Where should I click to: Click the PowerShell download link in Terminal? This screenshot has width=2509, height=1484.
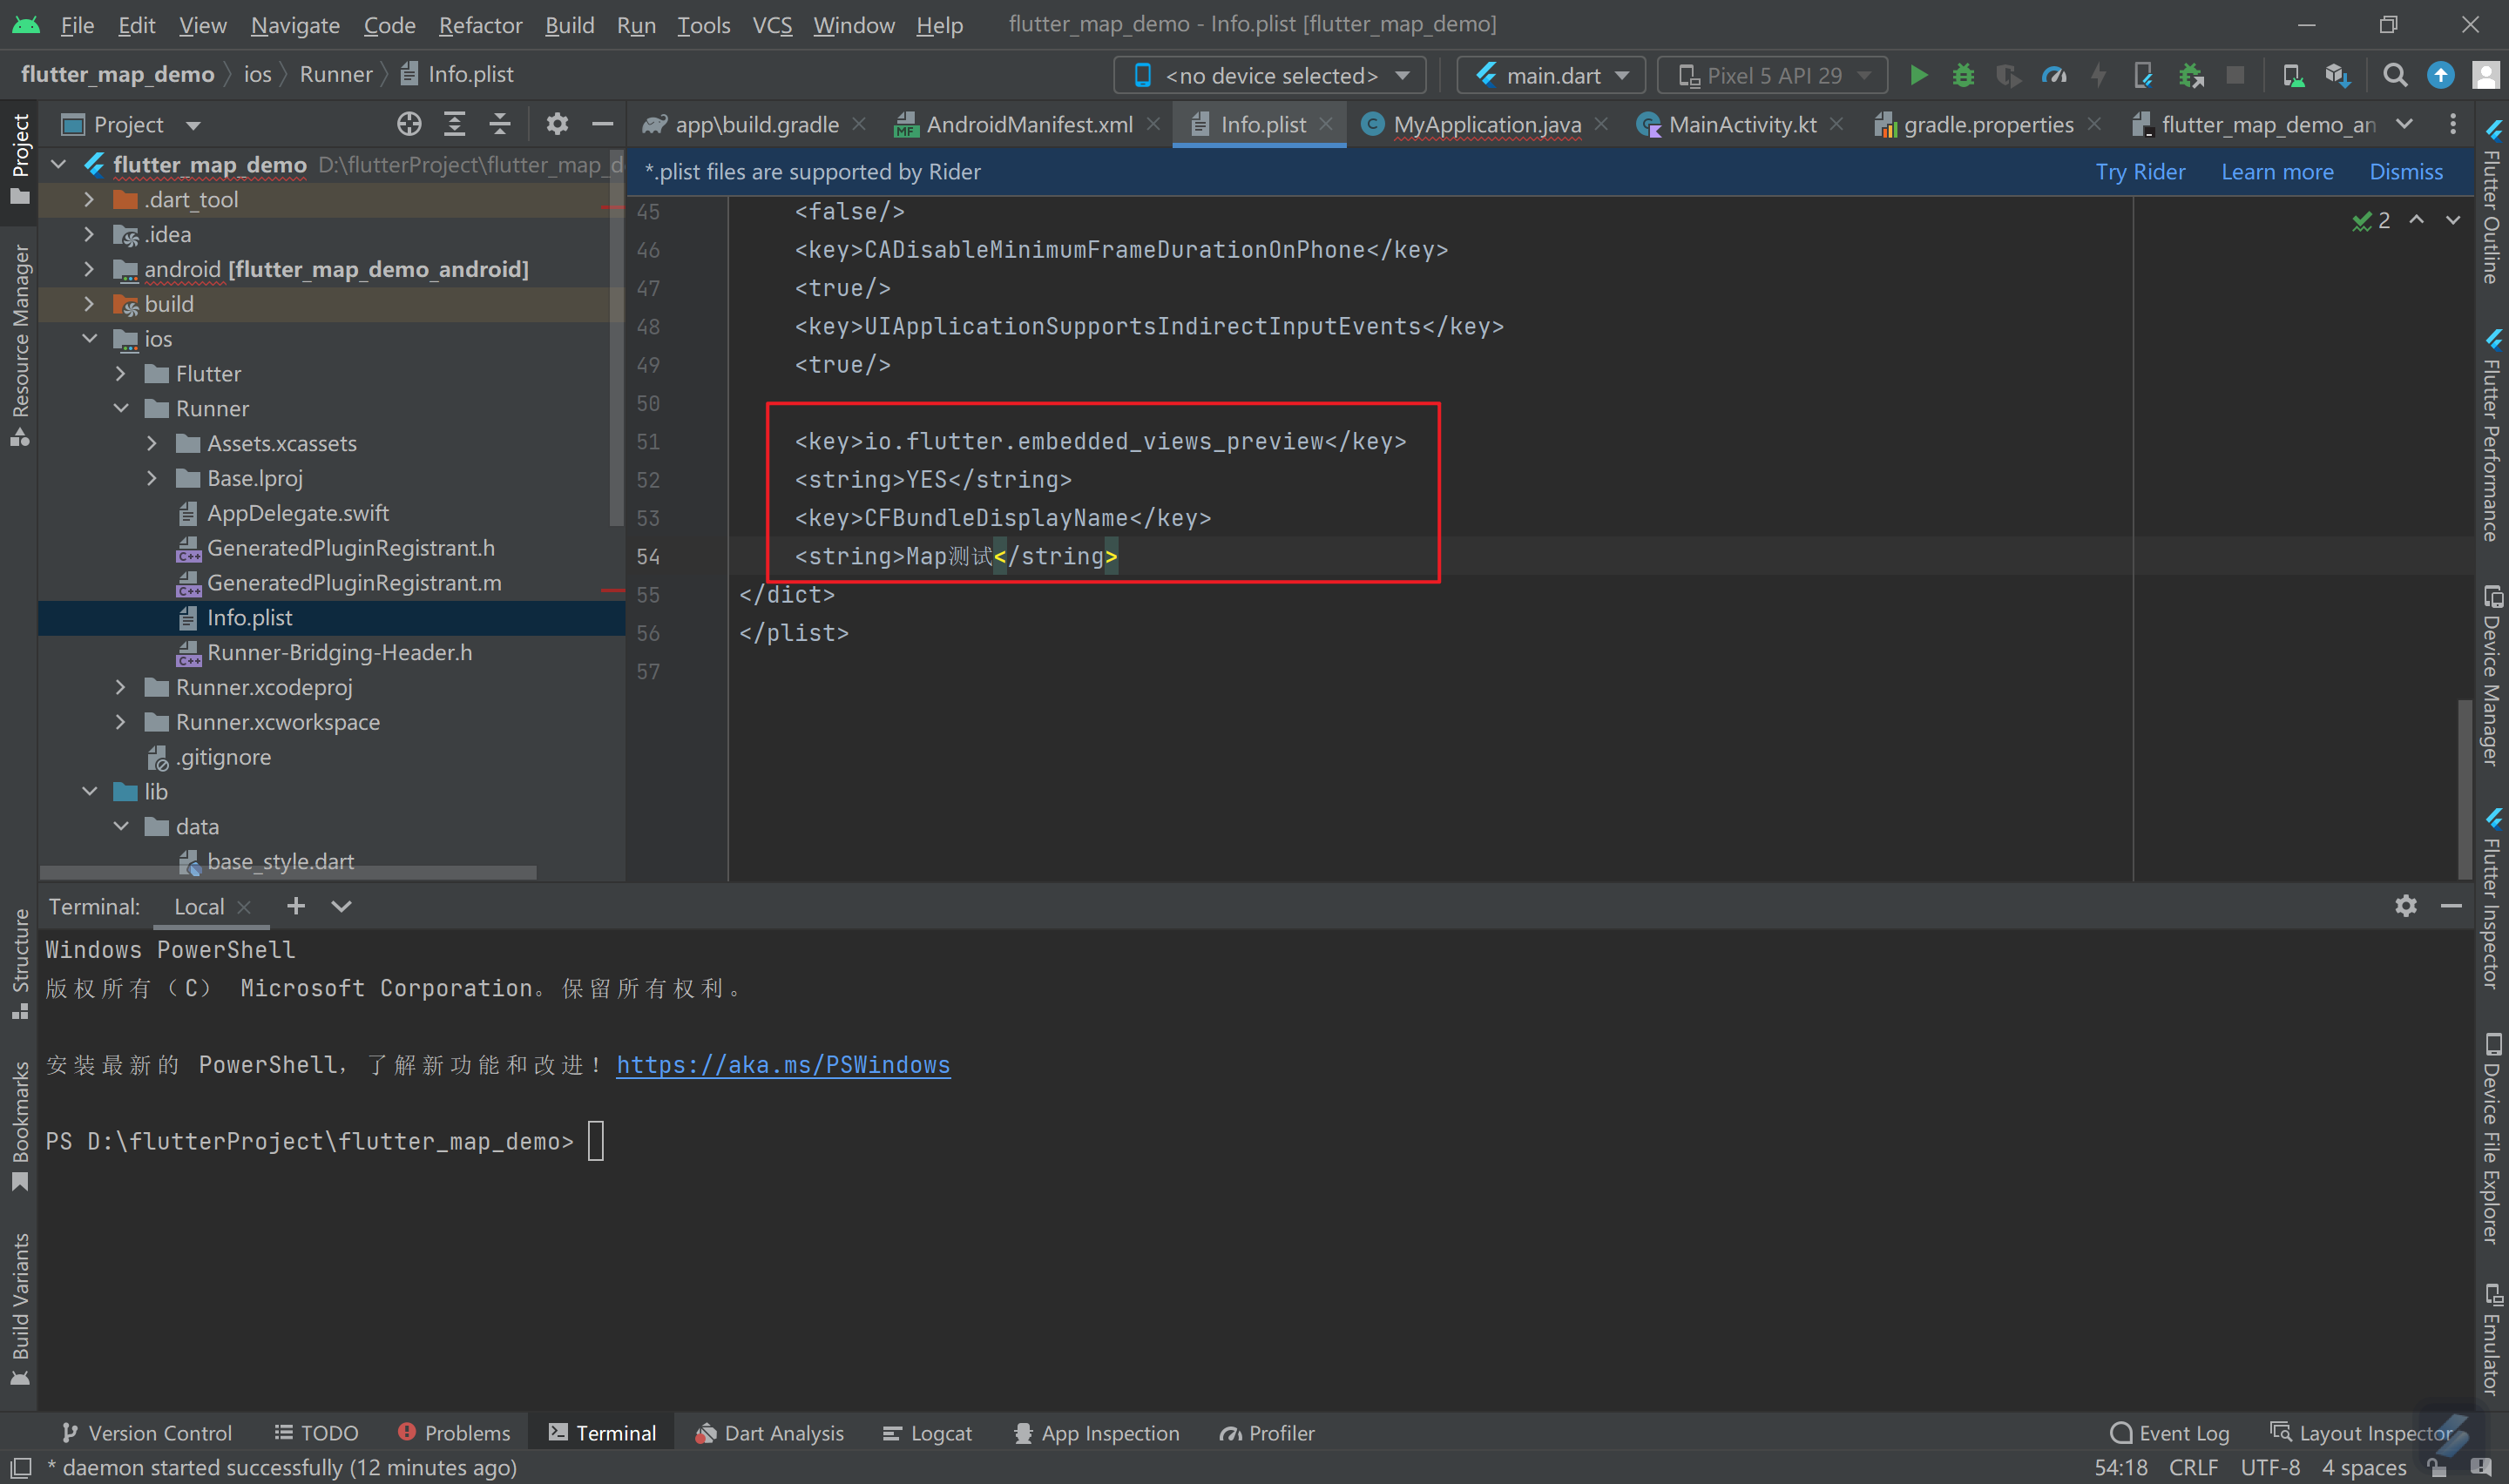[783, 1064]
